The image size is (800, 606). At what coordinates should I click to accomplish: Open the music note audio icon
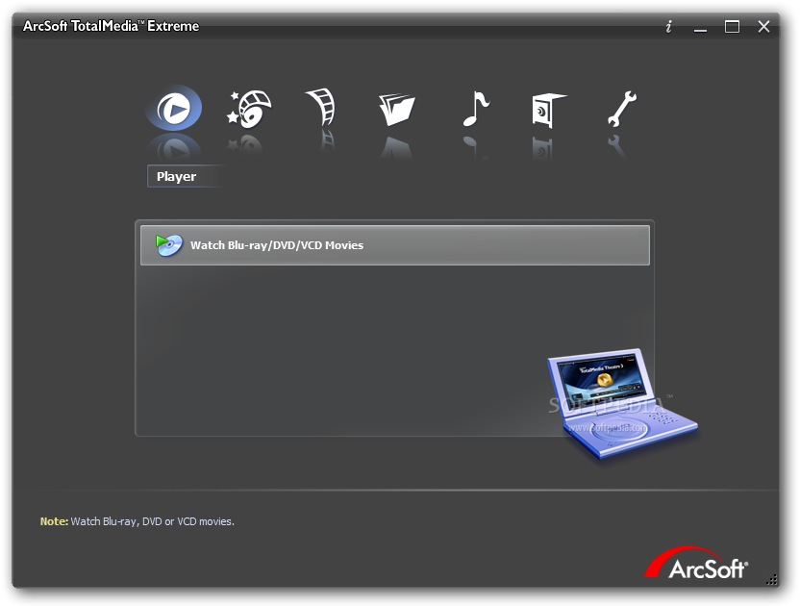[x=476, y=109]
